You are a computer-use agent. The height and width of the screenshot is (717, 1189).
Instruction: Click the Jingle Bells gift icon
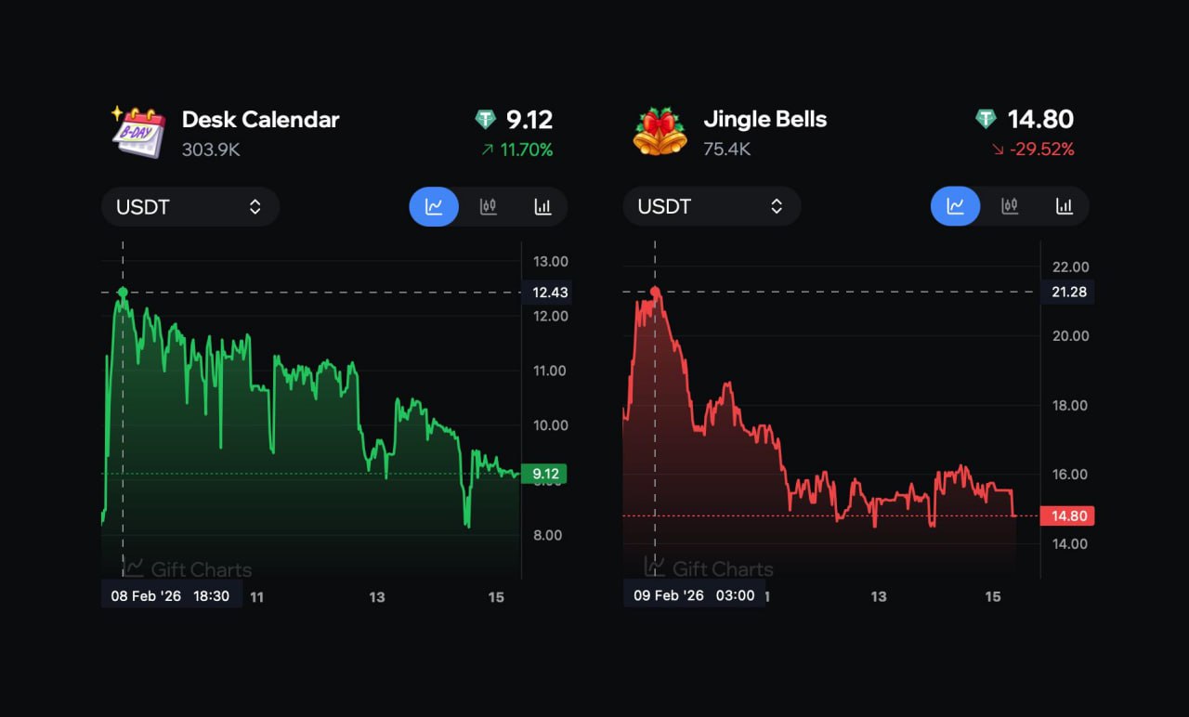tap(660, 132)
